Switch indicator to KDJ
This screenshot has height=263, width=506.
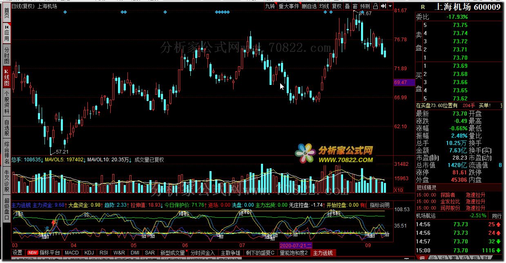point(89,253)
